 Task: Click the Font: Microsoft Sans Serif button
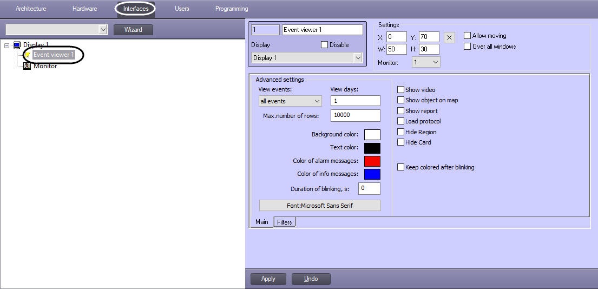[320, 206]
